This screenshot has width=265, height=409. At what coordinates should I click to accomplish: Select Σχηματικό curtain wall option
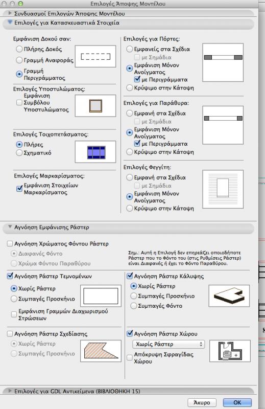click(19, 153)
